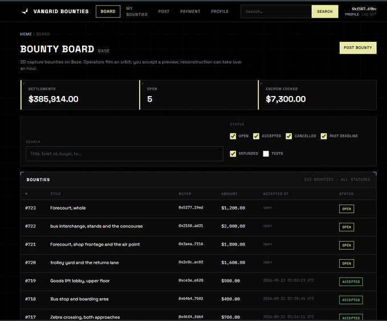
Task: Click the $500.00 amount cell
Action: (x=230, y=280)
